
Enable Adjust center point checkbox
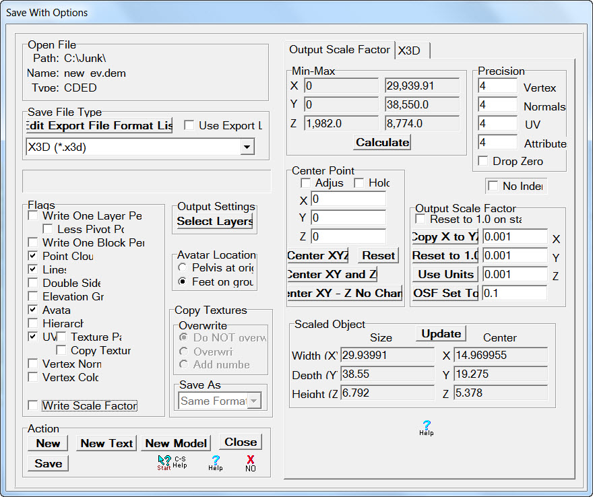pyautogui.click(x=305, y=183)
